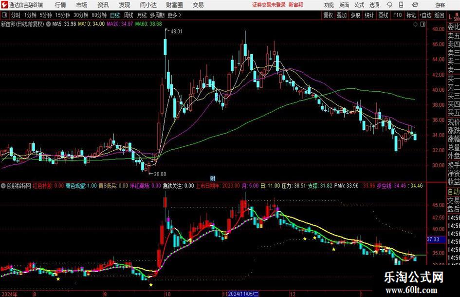Click the 多股 multi-stock button
The image size is (460, 297).
(x=355, y=15)
